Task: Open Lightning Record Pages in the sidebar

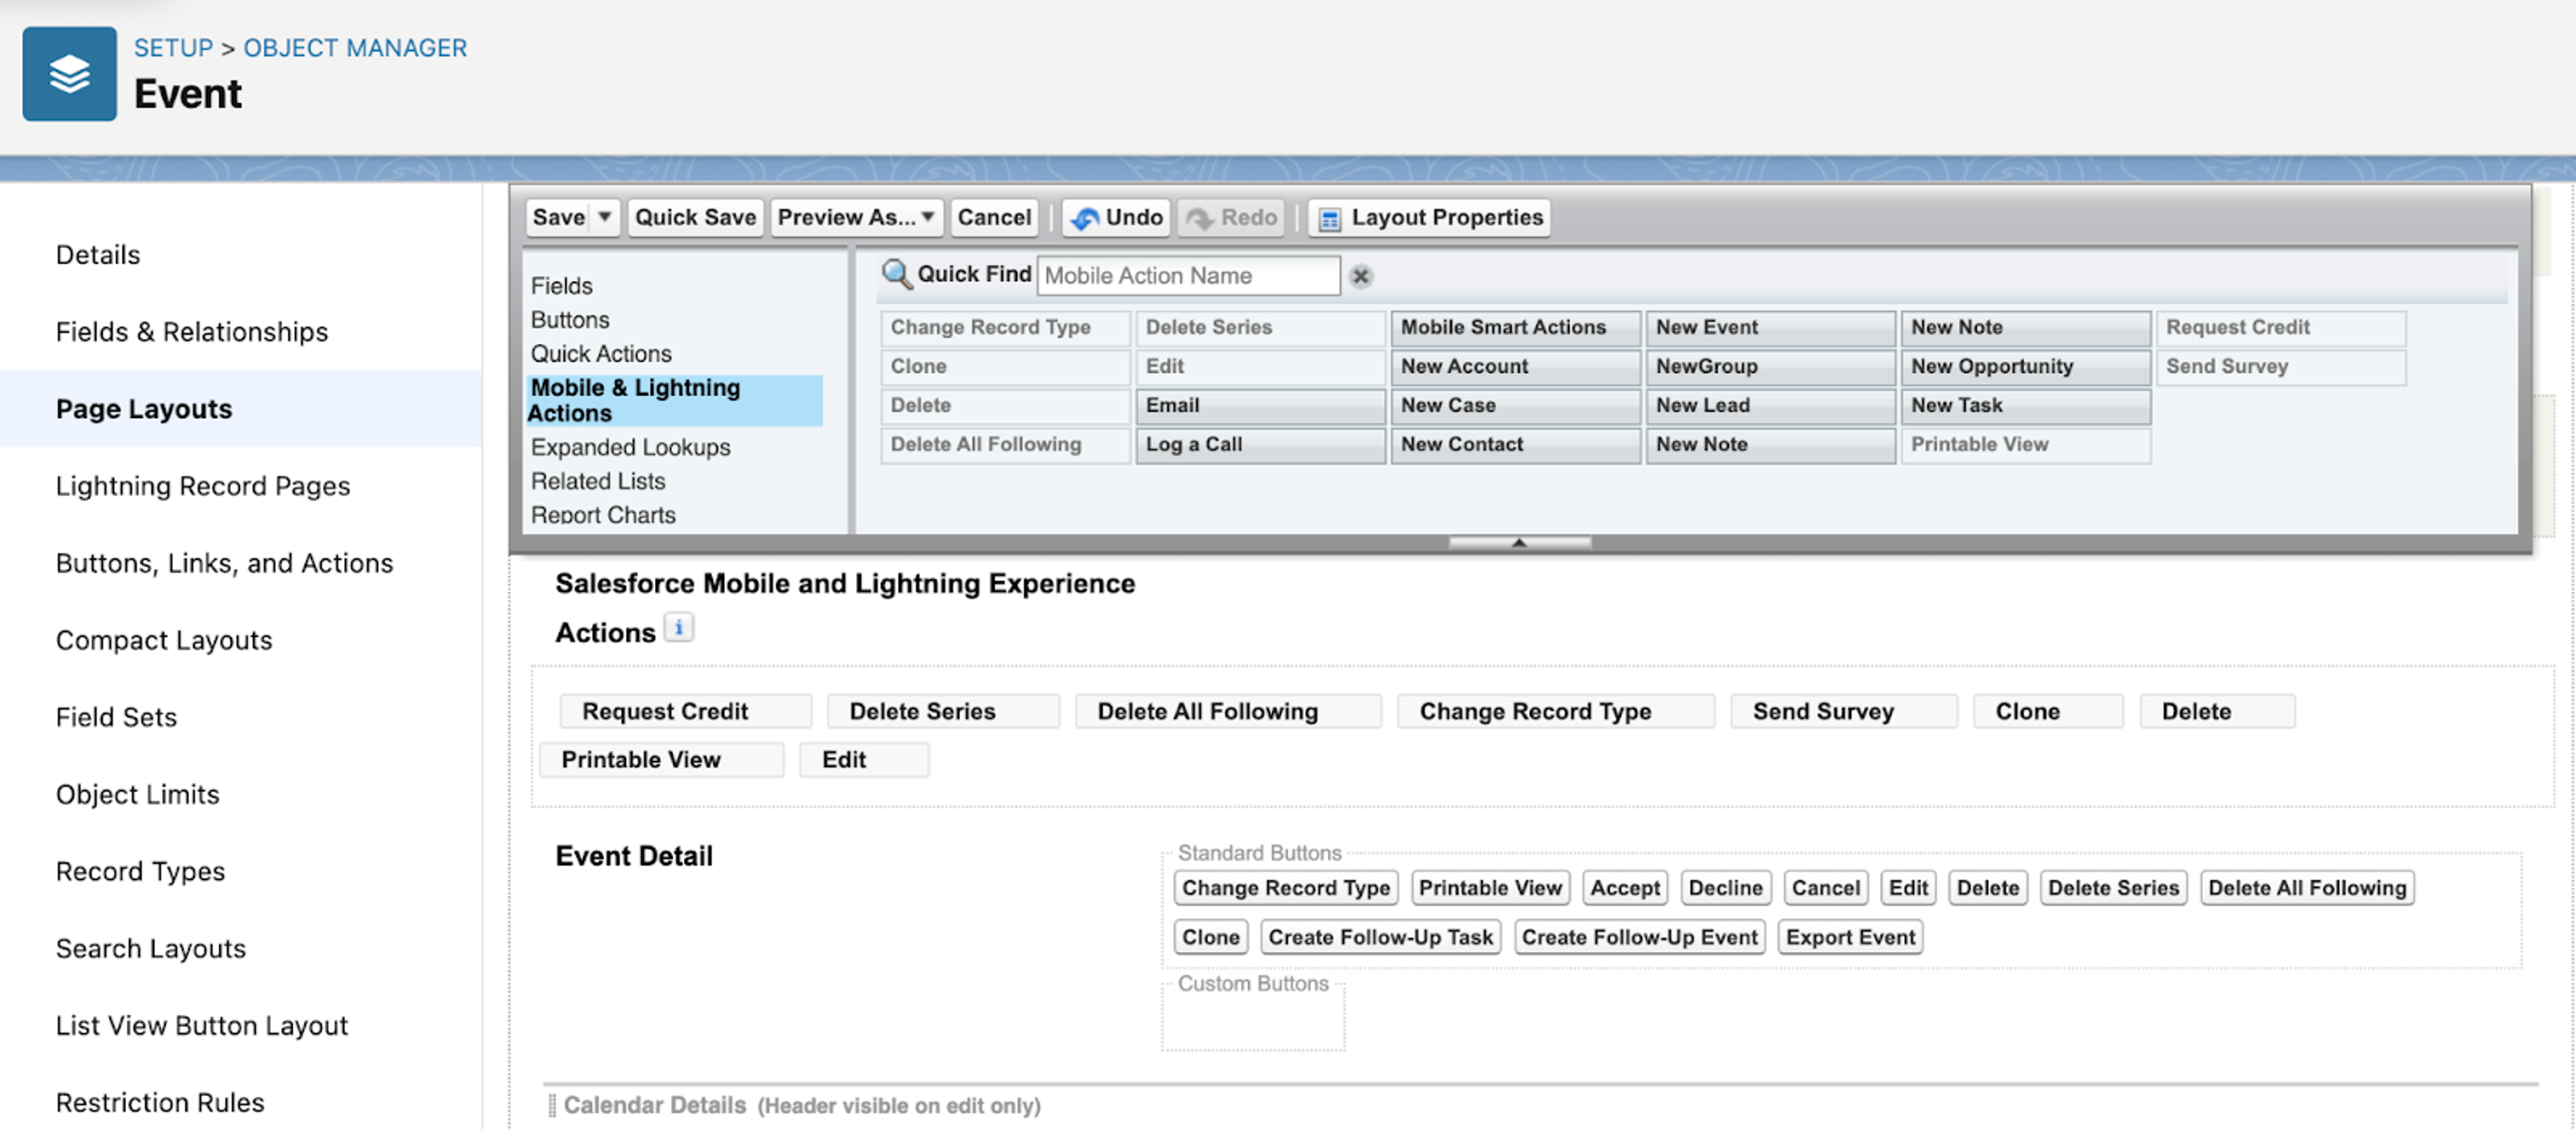Action: [x=202, y=485]
